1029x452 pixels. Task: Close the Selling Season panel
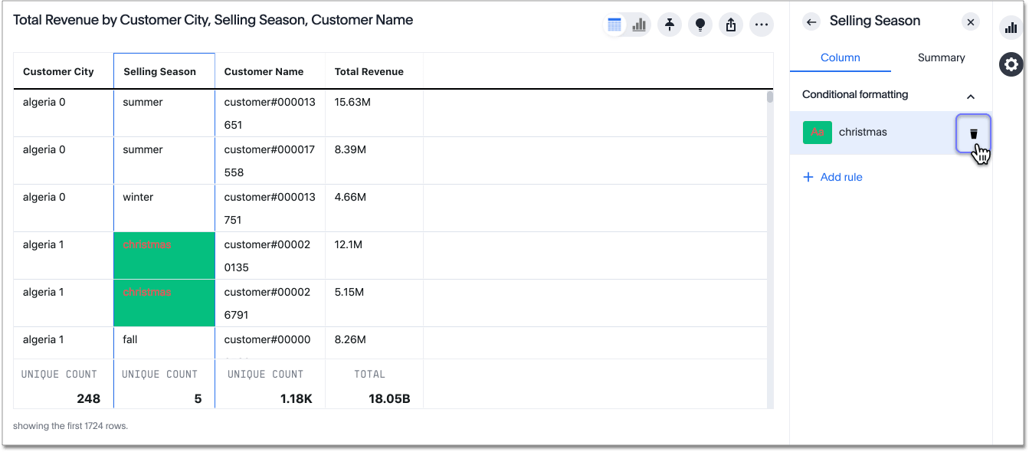tap(970, 21)
